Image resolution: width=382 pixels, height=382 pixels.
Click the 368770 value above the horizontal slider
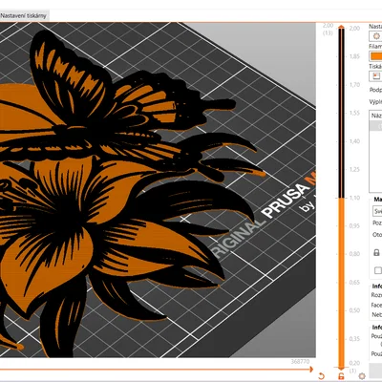click(300, 362)
